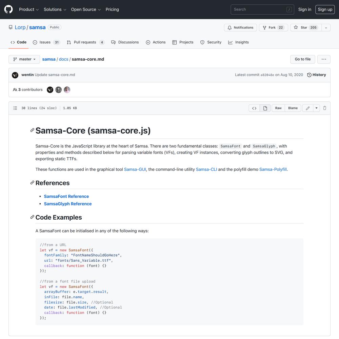Switch to the Issues tab
This screenshot has width=339, height=339.
(46, 42)
